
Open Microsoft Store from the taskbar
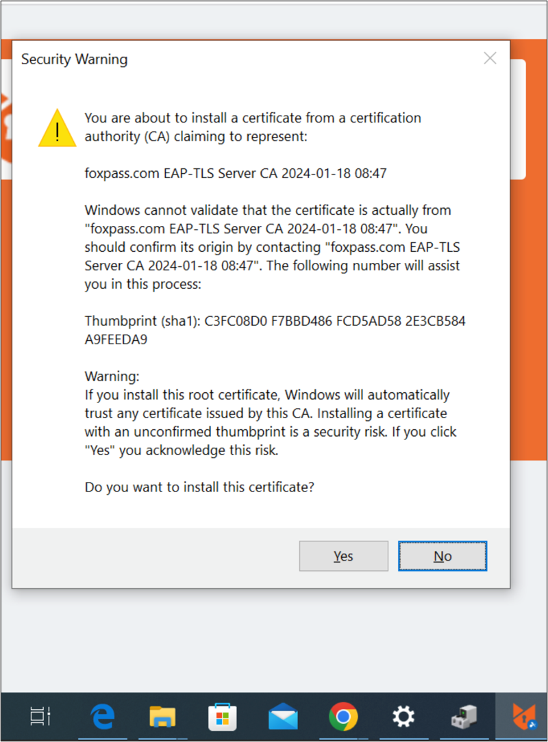(x=223, y=716)
